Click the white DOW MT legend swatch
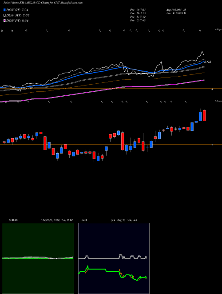Viewport: 222px width, 294px height. (x=4, y=16)
